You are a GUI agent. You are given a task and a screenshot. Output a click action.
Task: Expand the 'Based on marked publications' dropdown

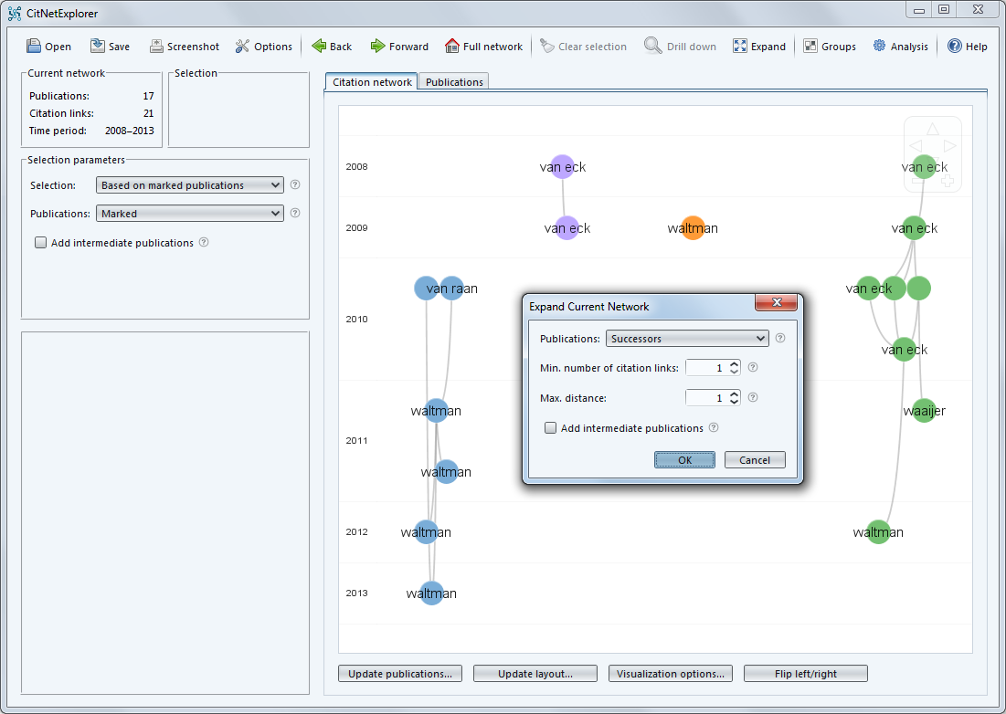tap(190, 185)
